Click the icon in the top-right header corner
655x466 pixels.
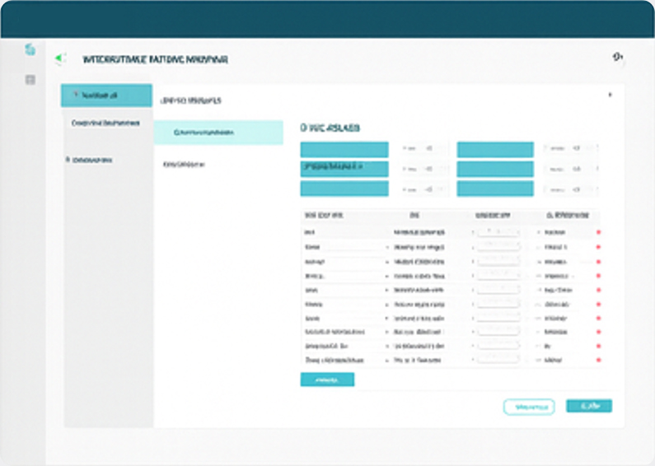pyautogui.click(x=617, y=57)
